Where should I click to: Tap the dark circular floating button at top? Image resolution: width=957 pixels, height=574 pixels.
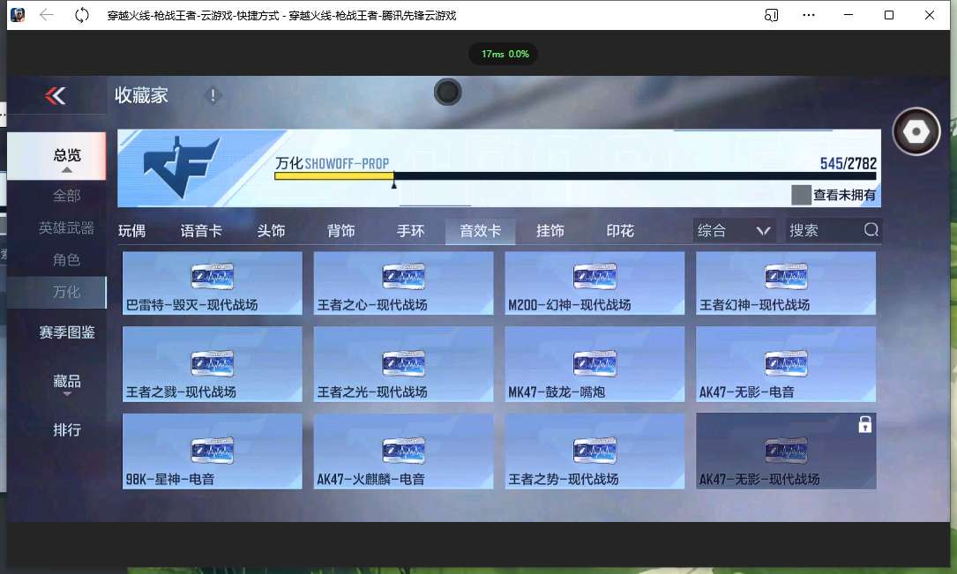point(447,92)
